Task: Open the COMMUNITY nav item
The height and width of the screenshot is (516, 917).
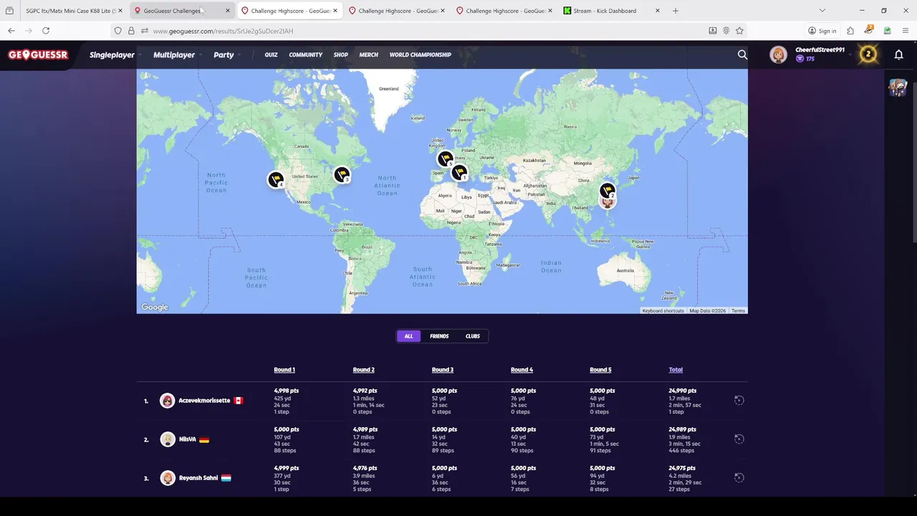Action: [x=306, y=54]
